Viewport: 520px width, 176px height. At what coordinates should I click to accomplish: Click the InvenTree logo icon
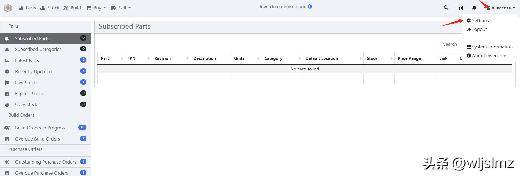pos(8,8)
